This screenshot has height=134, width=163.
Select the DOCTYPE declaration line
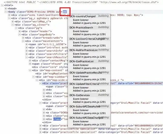click(81, 2)
